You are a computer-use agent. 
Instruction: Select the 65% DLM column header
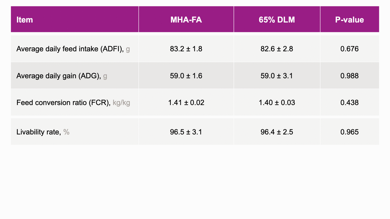click(x=277, y=19)
